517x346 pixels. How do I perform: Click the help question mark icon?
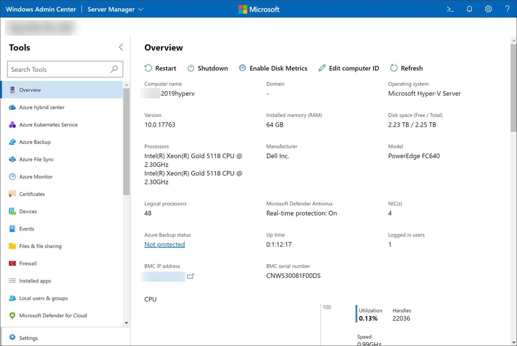point(507,9)
